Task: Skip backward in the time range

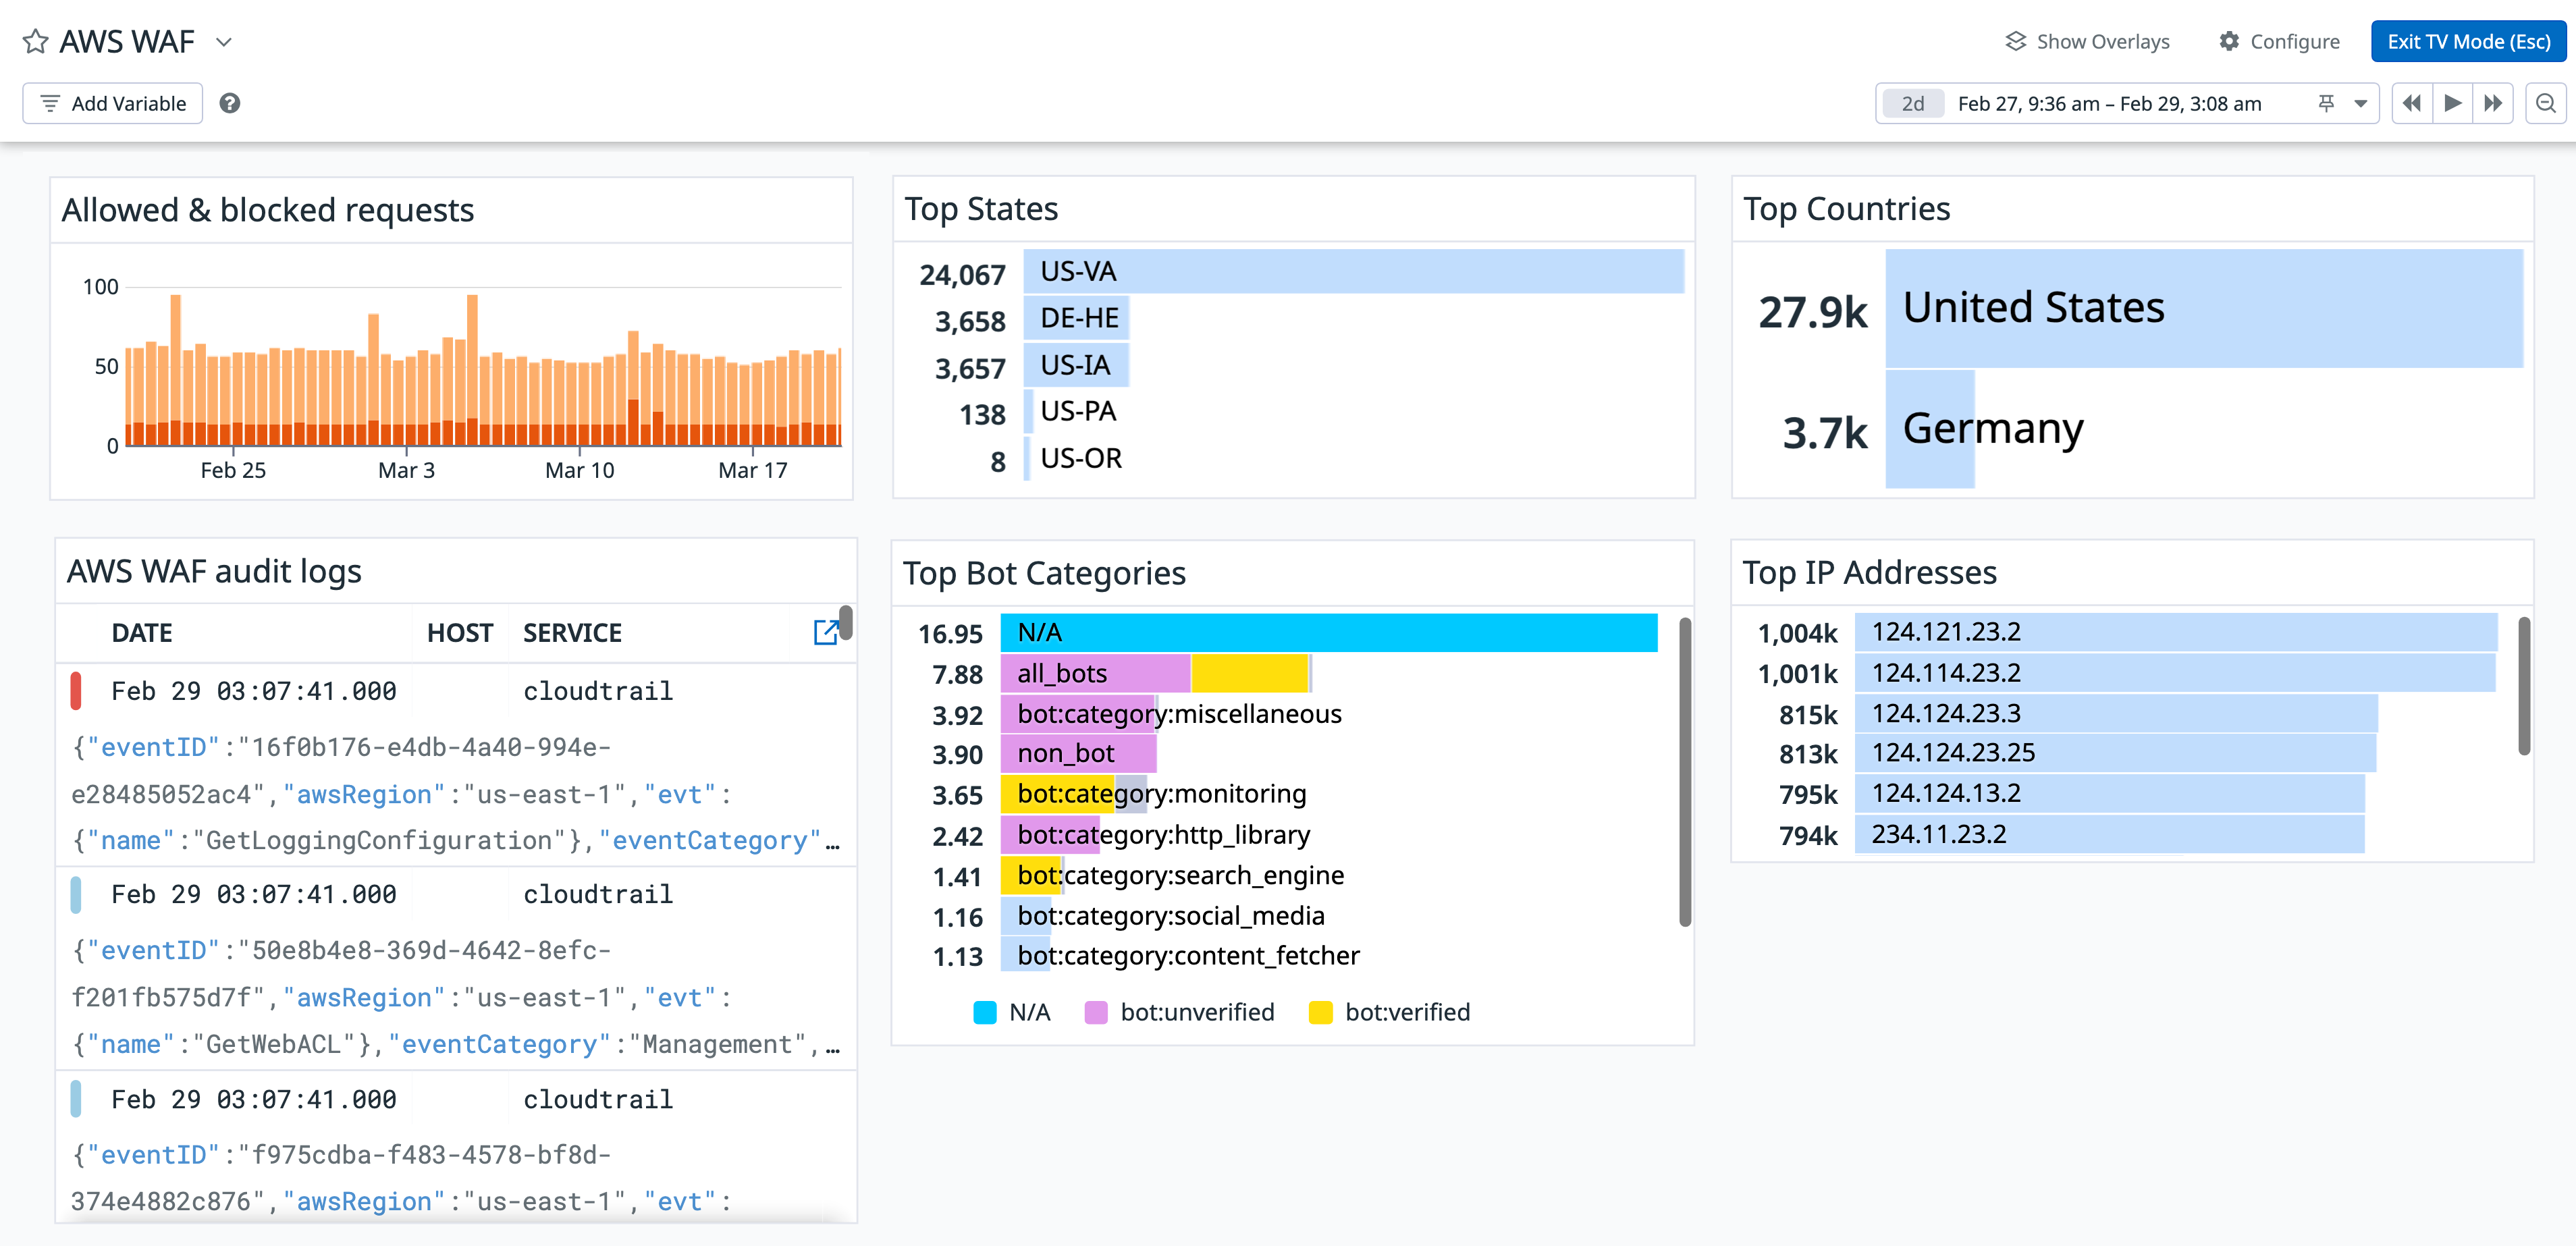Action: (x=2412, y=103)
